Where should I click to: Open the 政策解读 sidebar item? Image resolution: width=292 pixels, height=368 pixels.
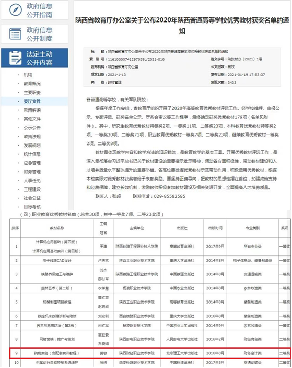point(32,110)
